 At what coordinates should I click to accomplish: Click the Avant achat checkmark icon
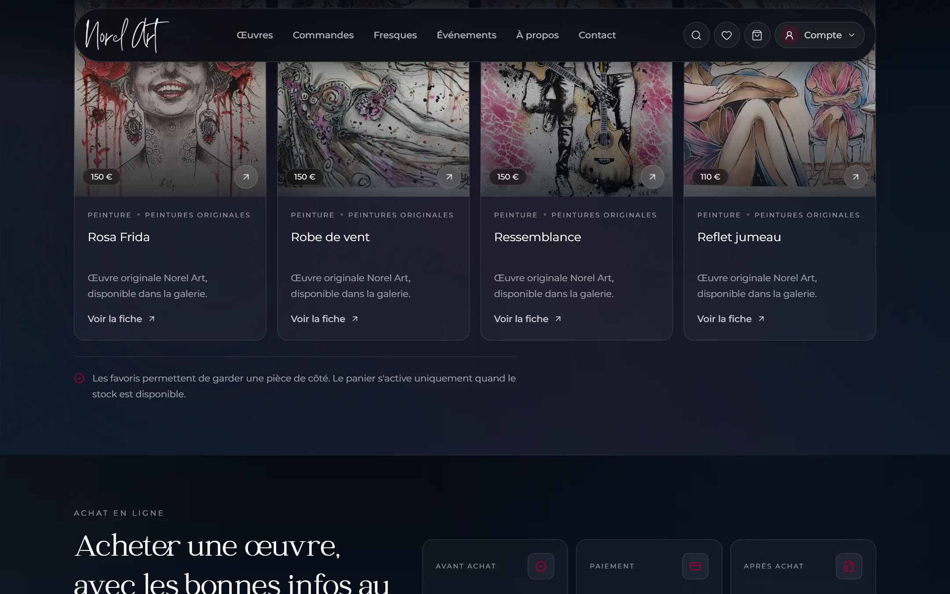pos(541,566)
